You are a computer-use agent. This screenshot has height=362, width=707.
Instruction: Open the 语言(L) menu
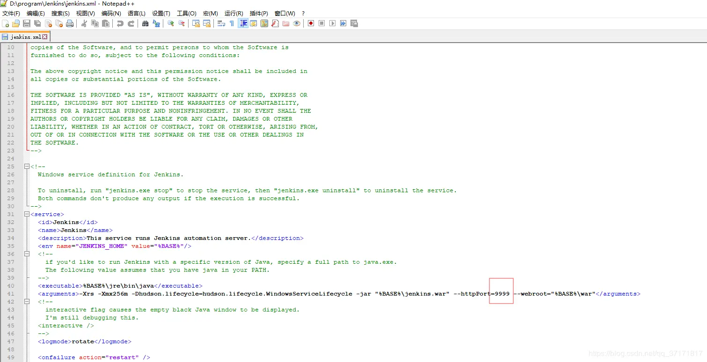[x=136, y=13]
